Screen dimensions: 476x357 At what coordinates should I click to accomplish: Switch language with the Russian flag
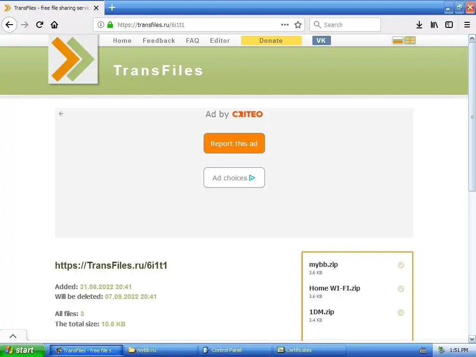pyautogui.click(x=398, y=40)
